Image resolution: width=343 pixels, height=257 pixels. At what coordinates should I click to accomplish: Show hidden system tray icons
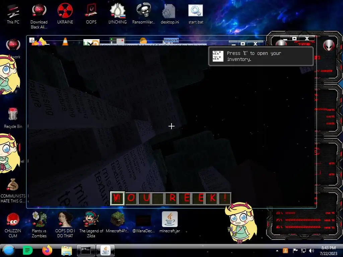(277, 251)
